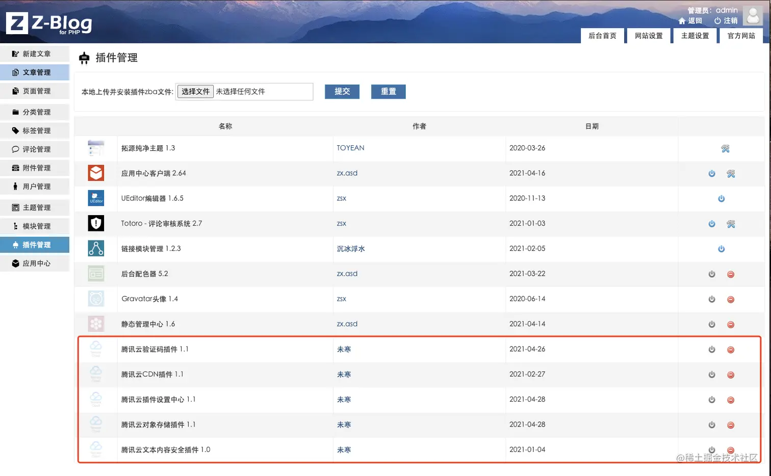Delete the Gravatar头像 1.4 plugin

point(731,299)
